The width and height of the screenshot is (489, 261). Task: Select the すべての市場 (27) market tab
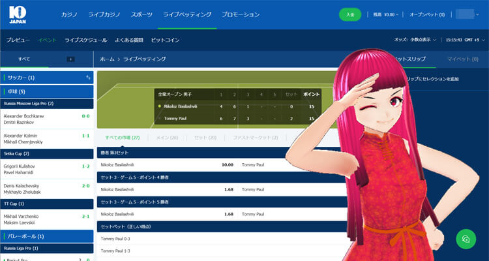tap(123, 138)
